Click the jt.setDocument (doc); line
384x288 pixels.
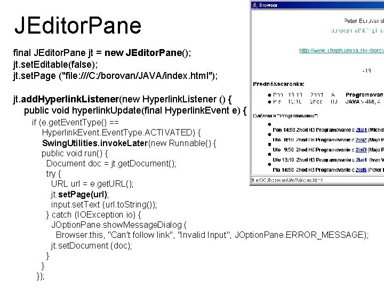coord(91,245)
